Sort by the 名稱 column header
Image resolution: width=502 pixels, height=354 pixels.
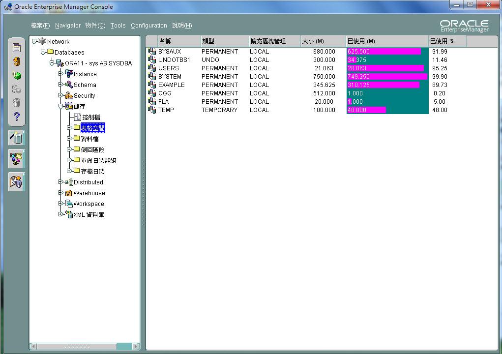click(x=179, y=41)
